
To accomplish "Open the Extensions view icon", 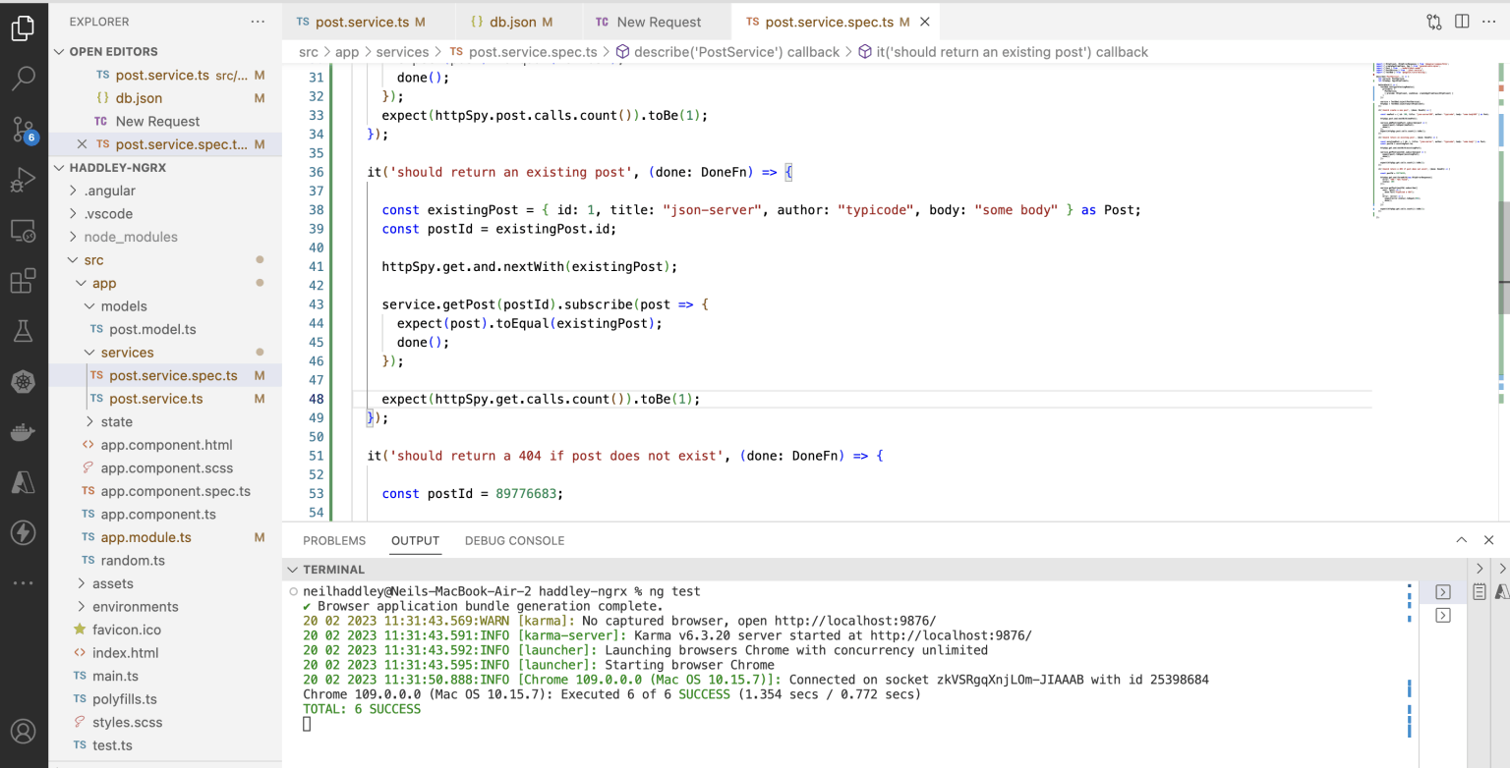I will coord(24,282).
